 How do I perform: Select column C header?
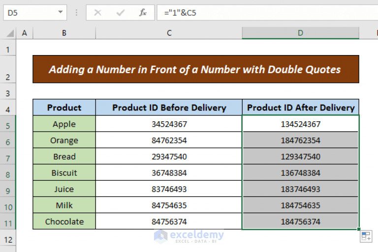169,33
